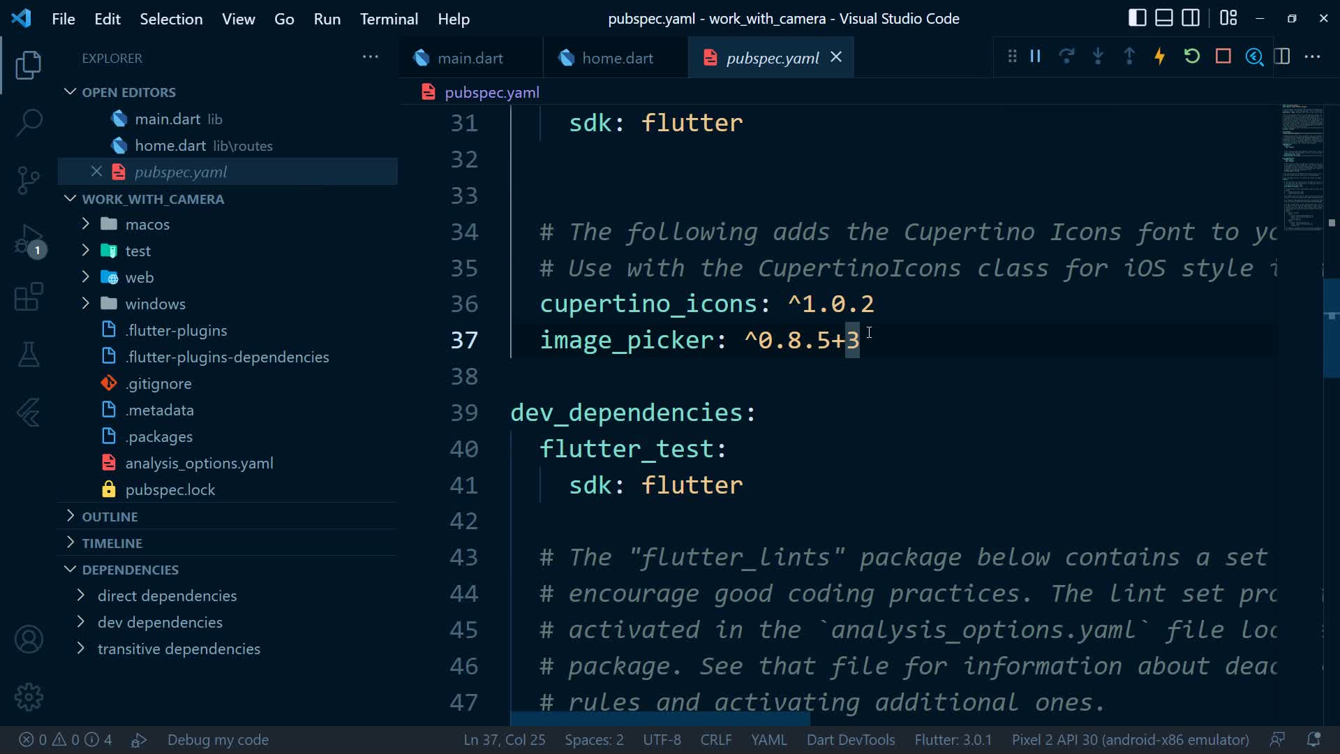
Task: Open the Extensions view
Action: (x=29, y=297)
